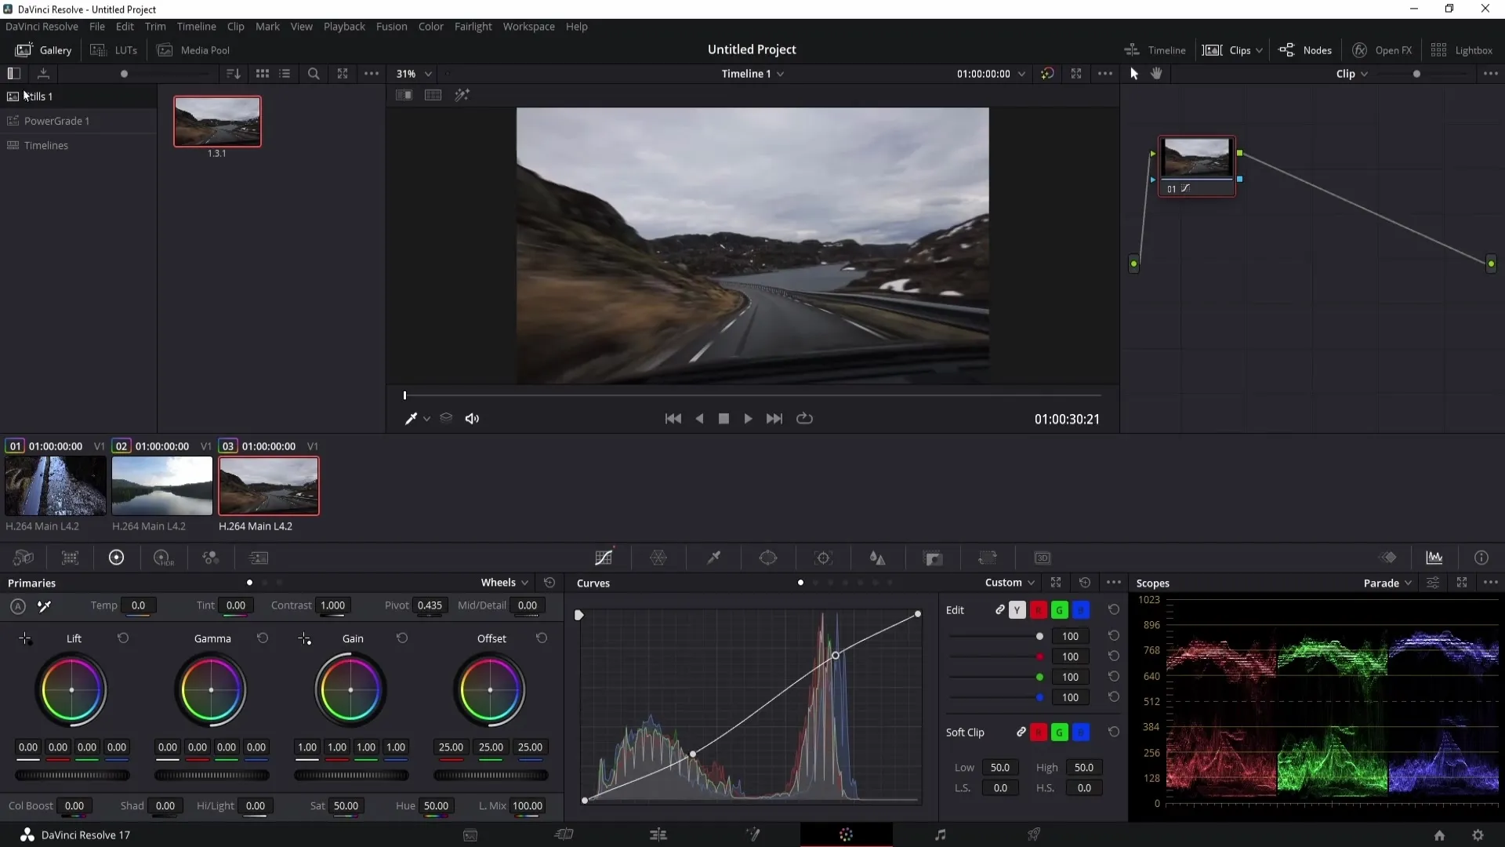Adjust the Lift color wheel
Image resolution: width=1505 pixels, height=847 pixels.
coord(71,690)
